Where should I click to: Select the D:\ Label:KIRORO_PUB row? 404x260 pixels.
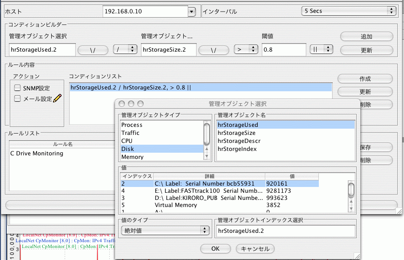pyautogui.click(x=219, y=198)
